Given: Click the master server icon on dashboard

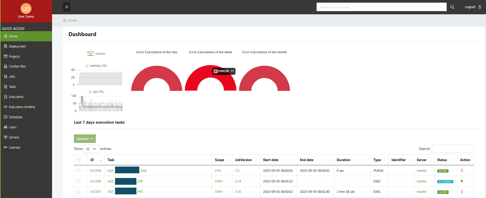Looking at the screenshot, I should (x=90, y=54).
